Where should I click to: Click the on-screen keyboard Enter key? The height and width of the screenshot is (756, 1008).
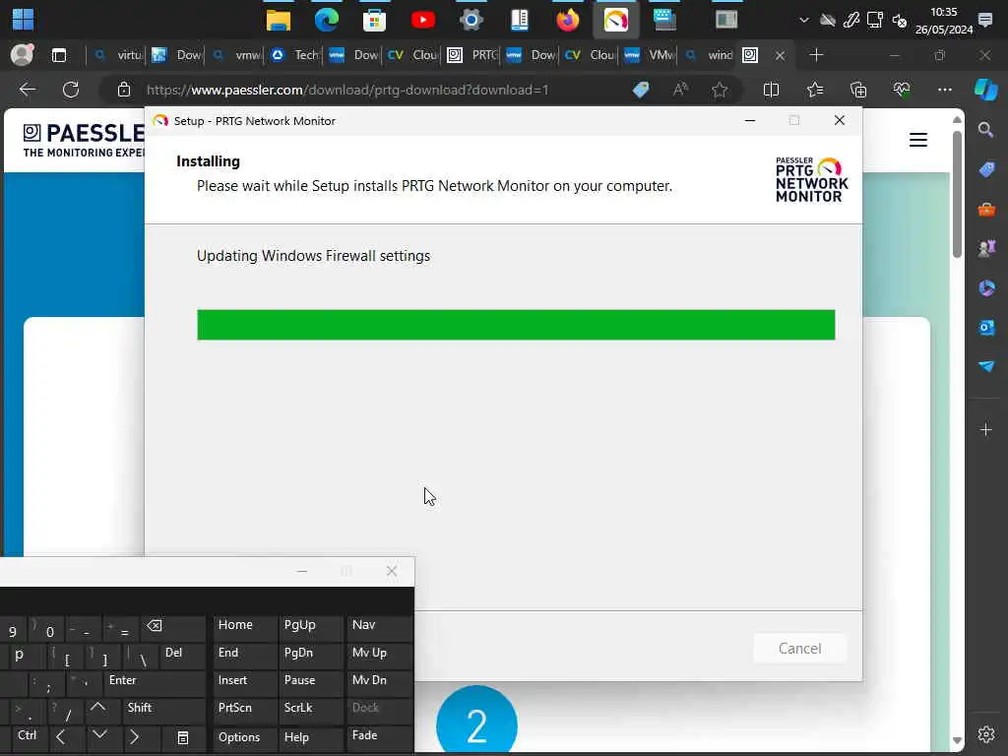(155, 682)
